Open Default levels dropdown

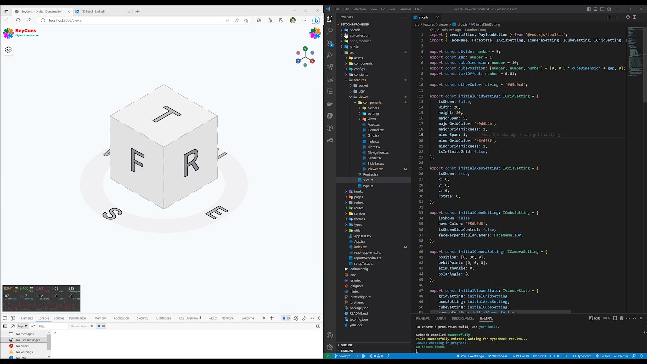pos(81,326)
